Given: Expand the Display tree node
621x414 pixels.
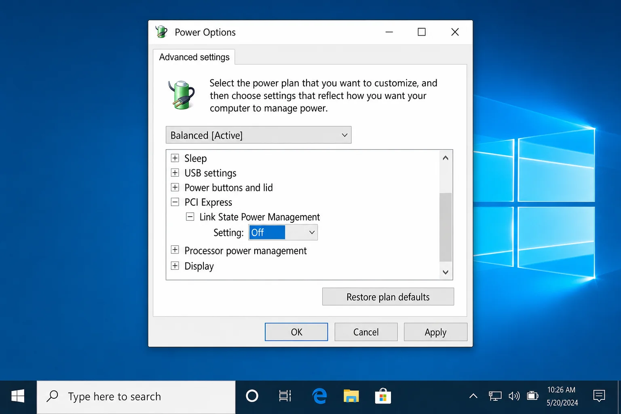Looking at the screenshot, I should point(175,266).
